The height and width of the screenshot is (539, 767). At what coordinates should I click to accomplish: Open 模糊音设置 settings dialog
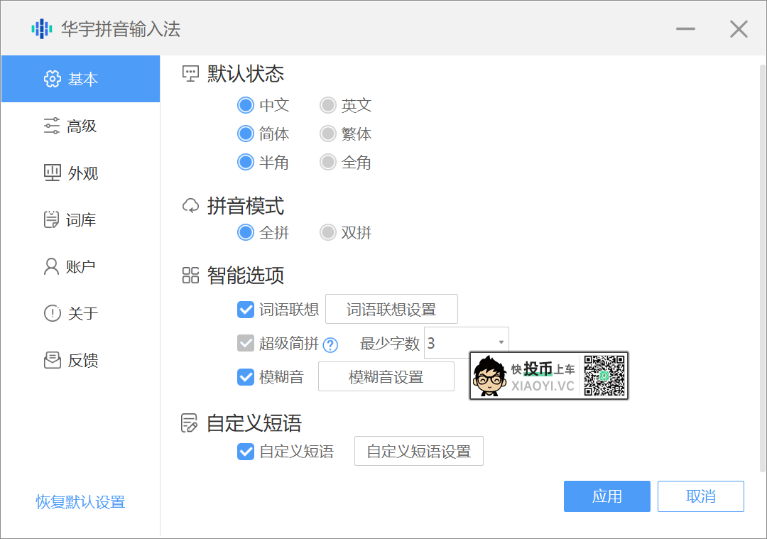pyautogui.click(x=386, y=376)
